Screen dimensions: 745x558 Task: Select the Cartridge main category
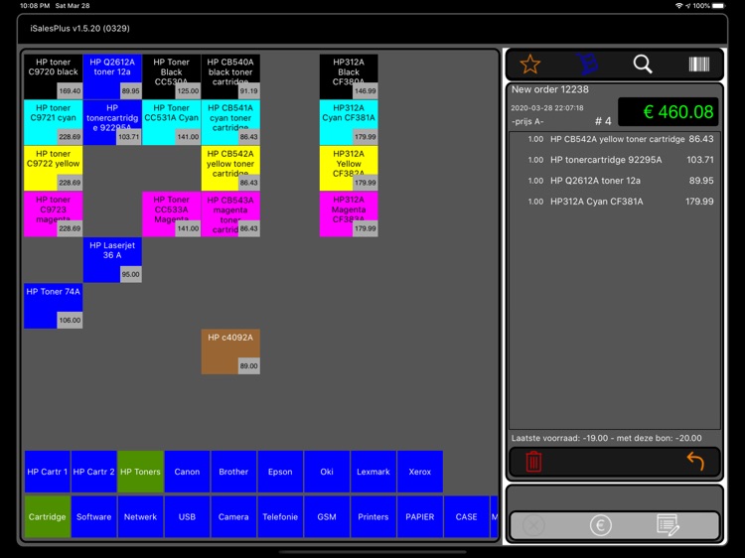(47, 516)
